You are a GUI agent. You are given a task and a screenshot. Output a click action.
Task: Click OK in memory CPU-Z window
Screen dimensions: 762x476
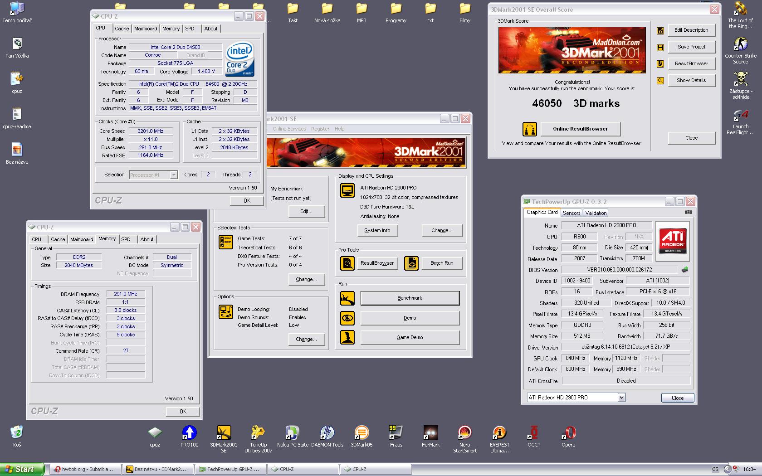[183, 412]
